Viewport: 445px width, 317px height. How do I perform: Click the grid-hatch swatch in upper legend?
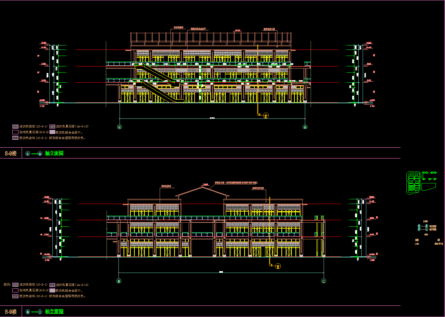[15, 126]
